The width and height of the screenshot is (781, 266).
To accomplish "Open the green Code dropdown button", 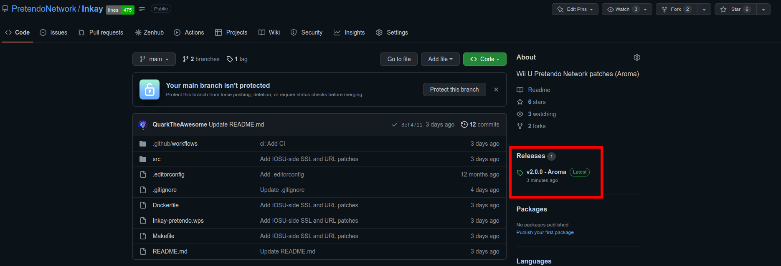I will pyautogui.click(x=485, y=59).
